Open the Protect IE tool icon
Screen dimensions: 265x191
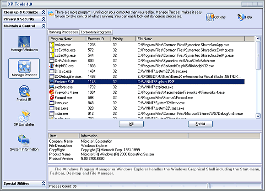tap(24, 91)
